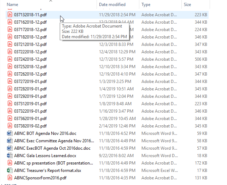Select ABNC Gala Lessons Learned.docx name
227x185 pixels.
tap(45, 156)
